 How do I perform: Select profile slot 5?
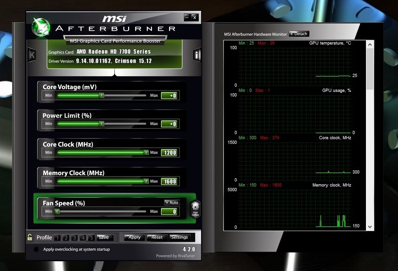(91, 238)
